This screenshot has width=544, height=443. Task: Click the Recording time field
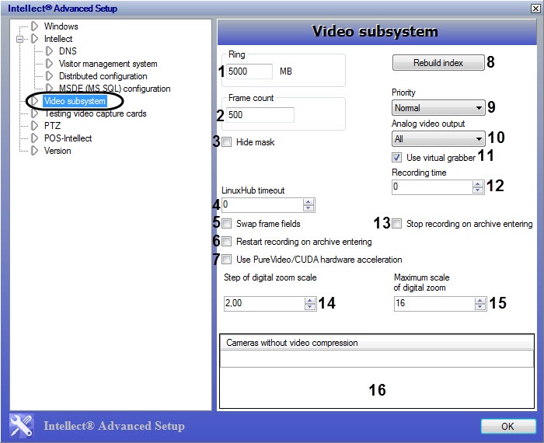click(432, 187)
